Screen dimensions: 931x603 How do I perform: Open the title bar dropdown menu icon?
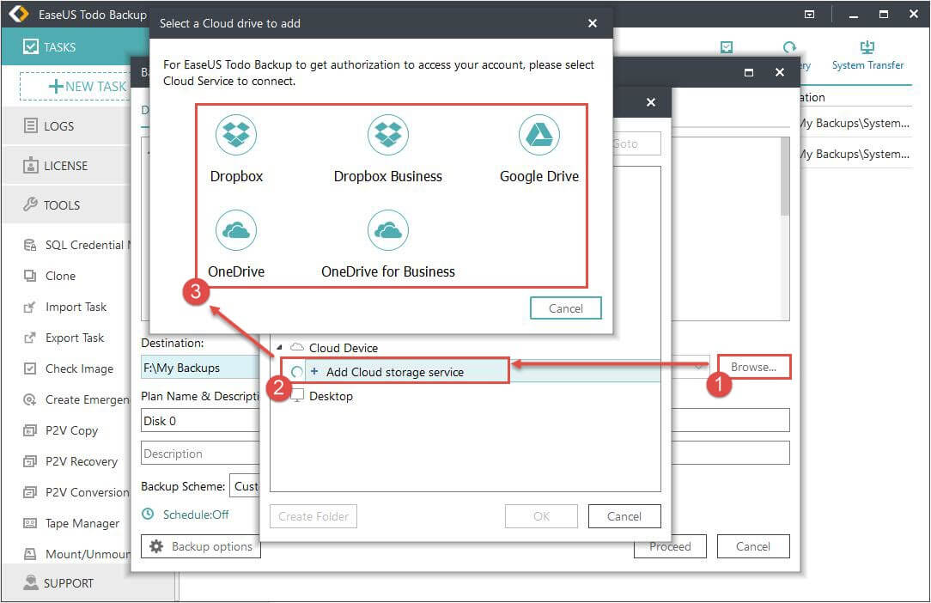pos(809,14)
